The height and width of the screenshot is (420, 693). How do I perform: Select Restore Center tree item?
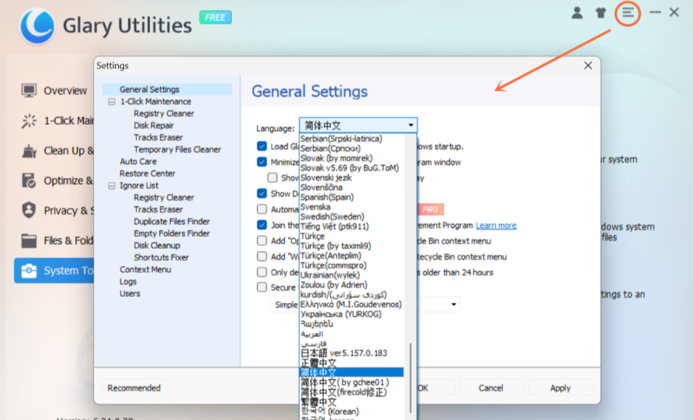(x=147, y=174)
